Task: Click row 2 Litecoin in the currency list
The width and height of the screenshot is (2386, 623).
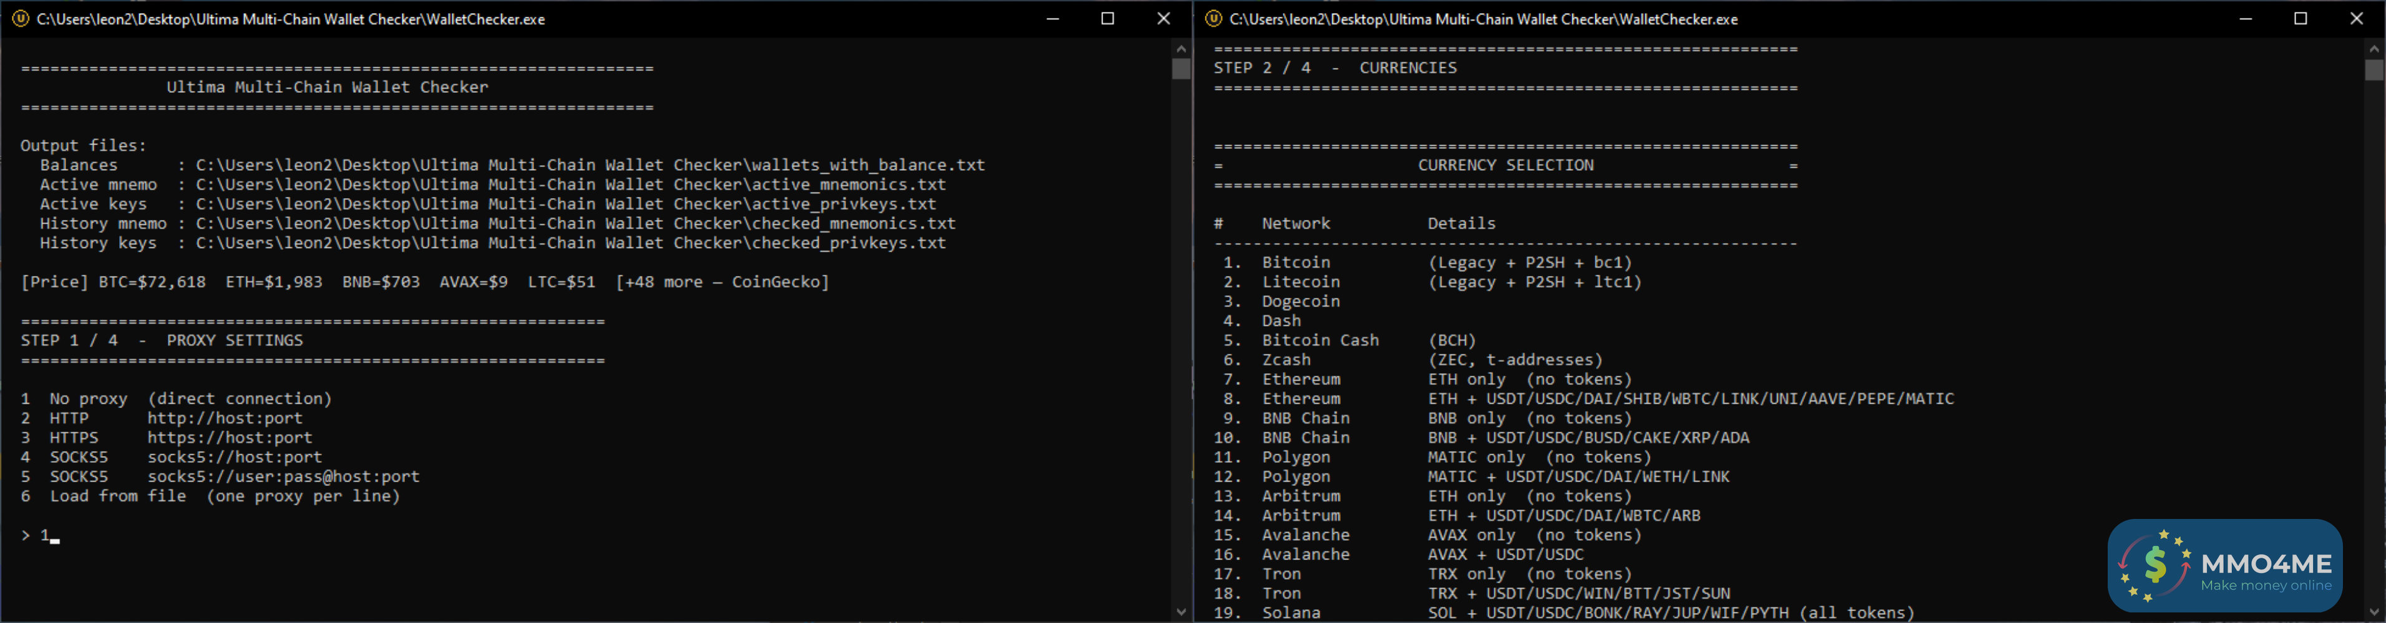Action: click(x=1432, y=282)
